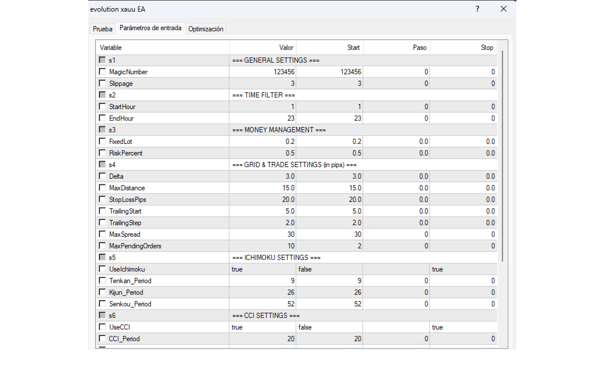Screen dimensions: 596x376
Task: Check the MaxSpread checkbox
Action: click(x=102, y=234)
